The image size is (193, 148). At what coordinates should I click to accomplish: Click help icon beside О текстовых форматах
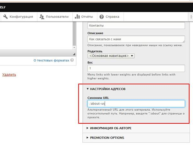click(x=72, y=60)
